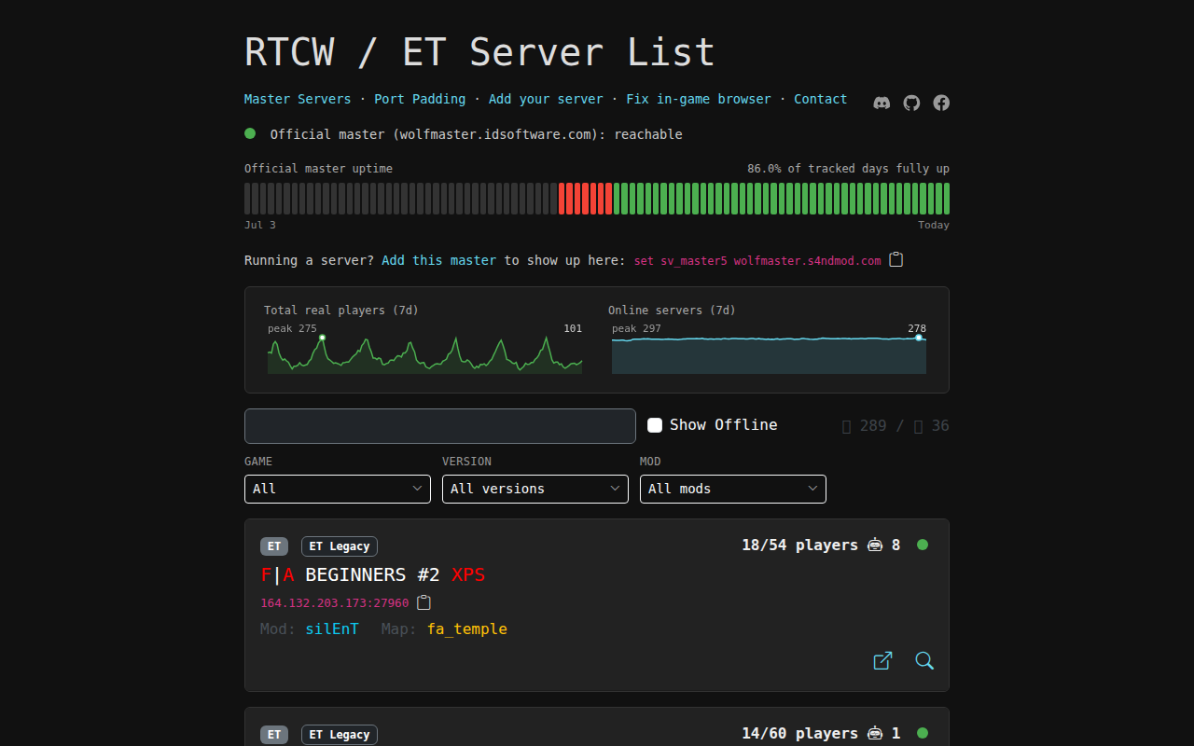Click the server address 164.132.203.173:27960
1194x746 pixels.
coord(335,603)
